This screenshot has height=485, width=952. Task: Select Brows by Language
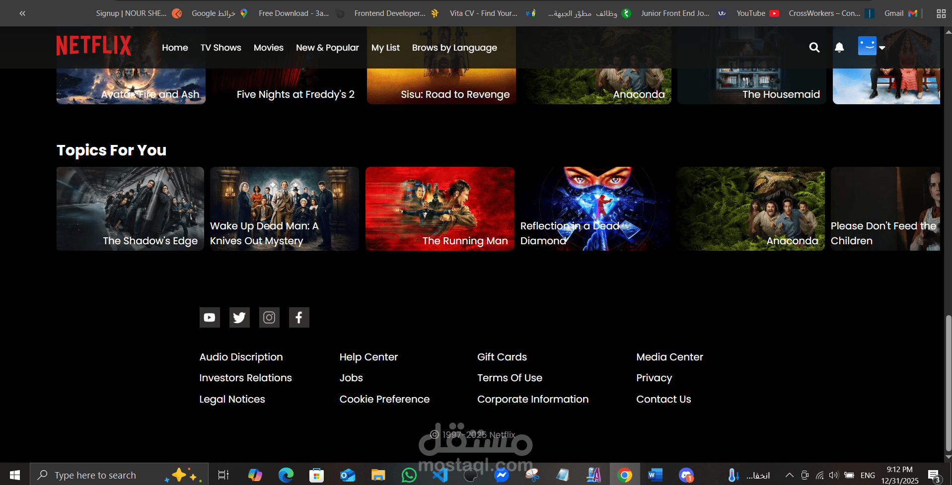454,48
